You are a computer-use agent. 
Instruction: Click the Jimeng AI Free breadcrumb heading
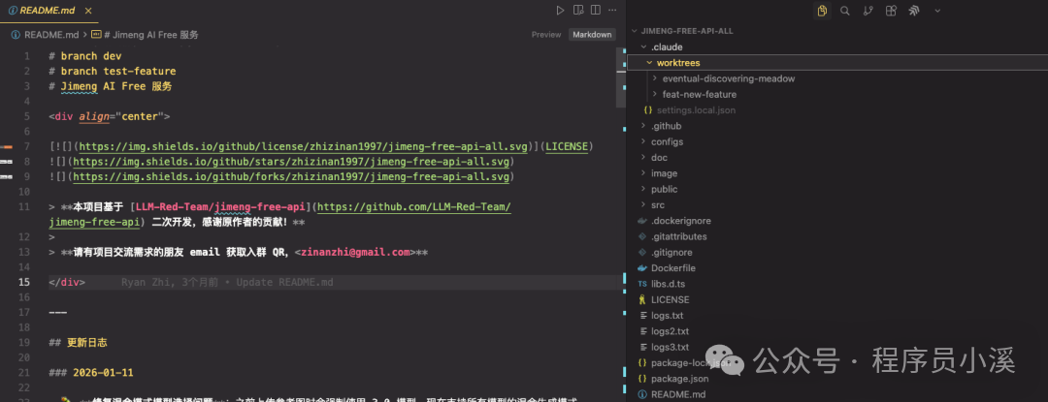[x=151, y=35]
